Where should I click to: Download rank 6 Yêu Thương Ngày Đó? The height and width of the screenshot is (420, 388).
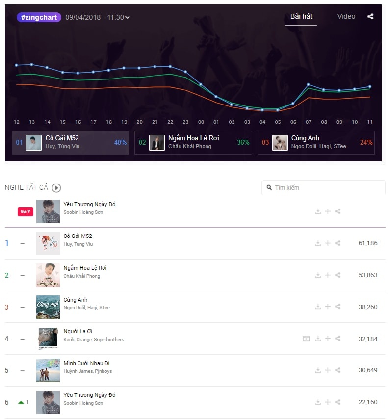point(317,402)
